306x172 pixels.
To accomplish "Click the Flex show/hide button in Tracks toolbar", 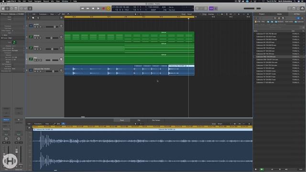I will 63,14.
